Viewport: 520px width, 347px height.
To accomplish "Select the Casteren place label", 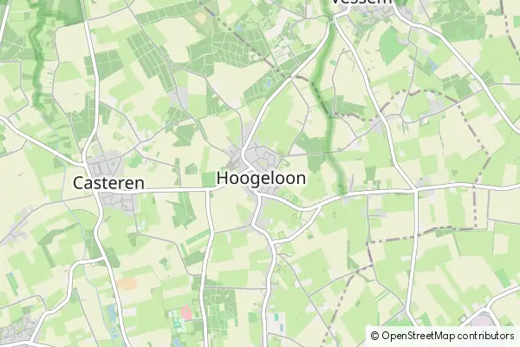I will (x=109, y=183).
